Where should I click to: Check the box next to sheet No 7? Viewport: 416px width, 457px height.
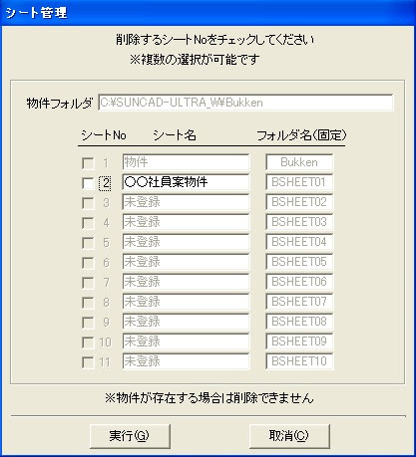click(88, 283)
